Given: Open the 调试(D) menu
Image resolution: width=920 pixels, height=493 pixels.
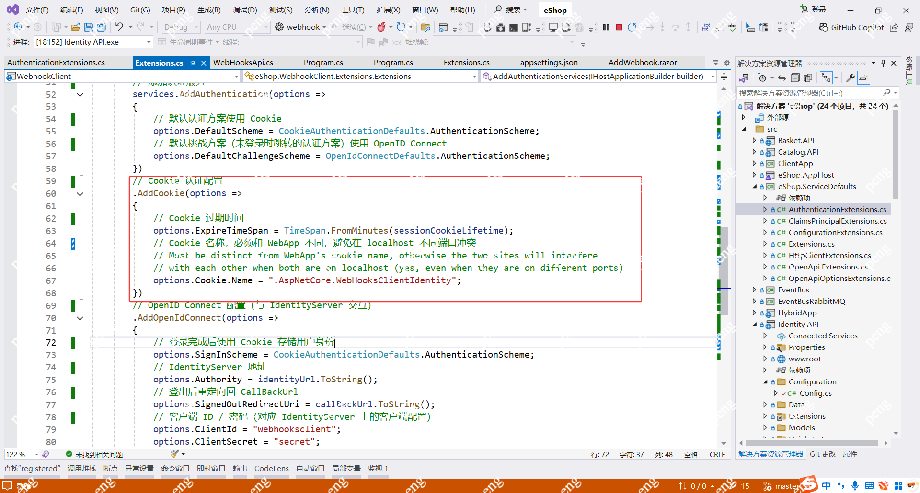Looking at the screenshot, I should tap(245, 10).
